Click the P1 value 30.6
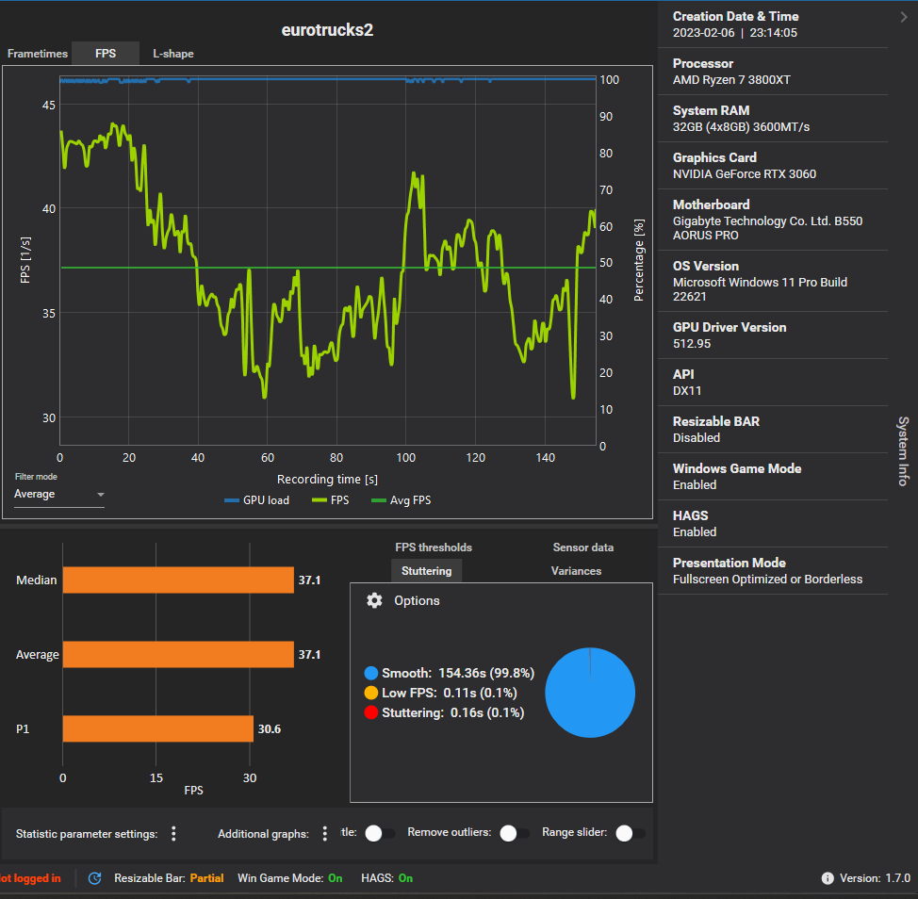This screenshot has height=899, width=918. (x=270, y=728)
